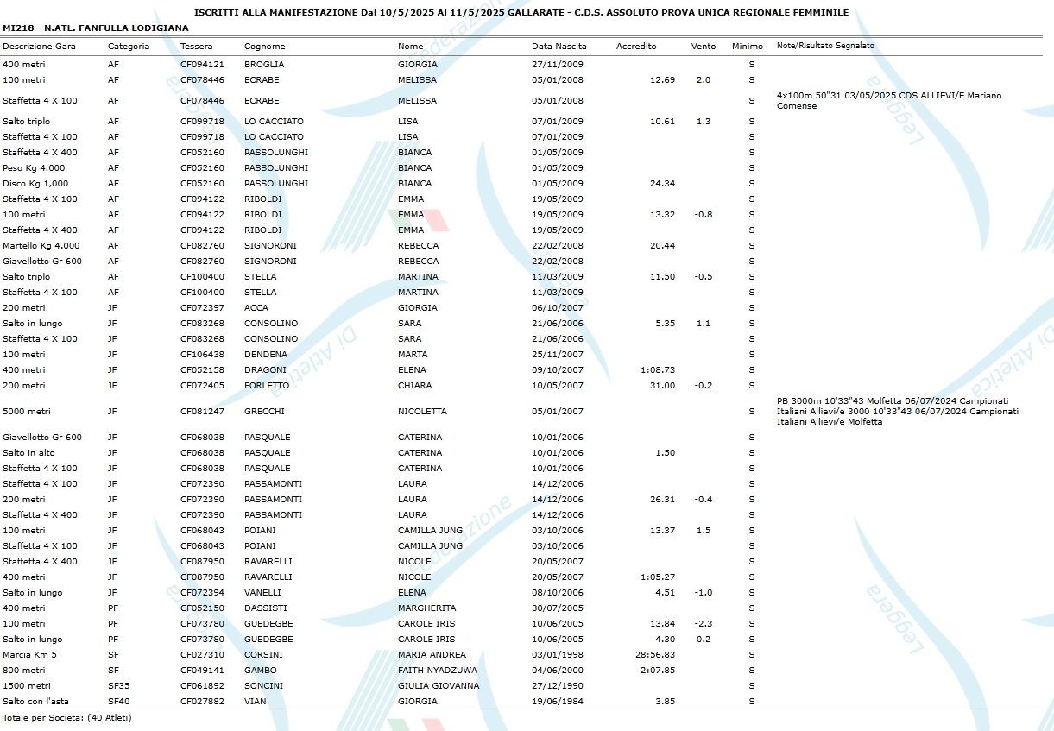Click the 'Cognome' column header
This screenshot has height=731, width=1054.
[264, 47]
